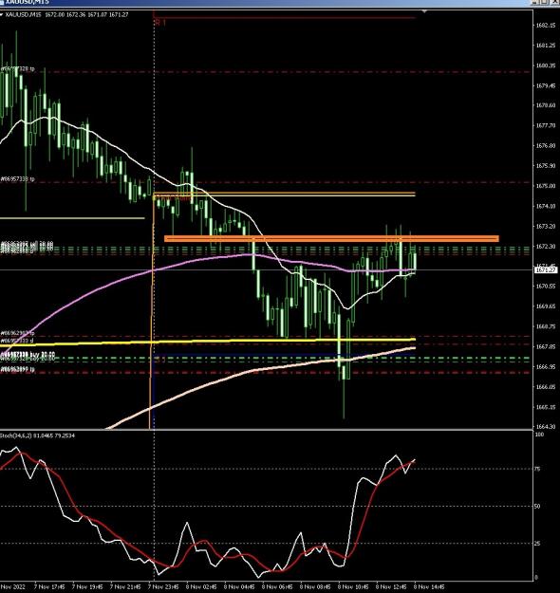Click the 1666.05 price scale label

pos(545,387)
